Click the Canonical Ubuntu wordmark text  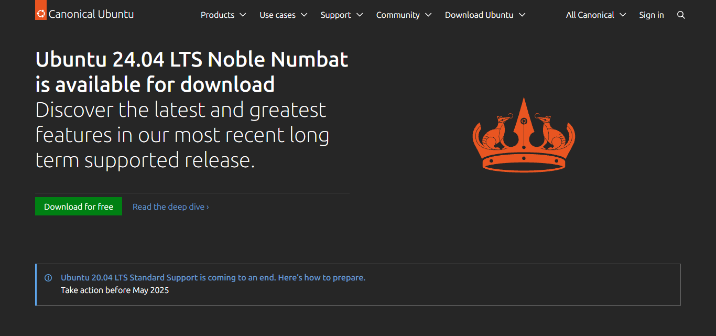coord(91,14)
